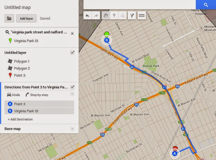Open the folder icon menu

point(9,18)
